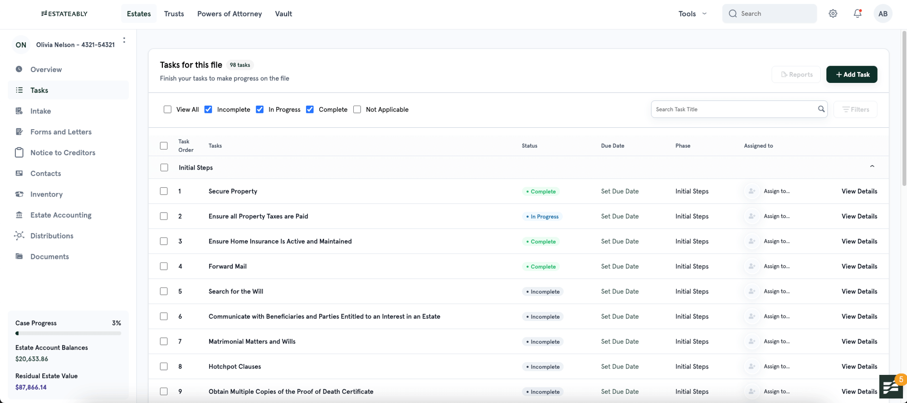Click the Notice to Creditors clipboard icon

(x=19, y=153)
